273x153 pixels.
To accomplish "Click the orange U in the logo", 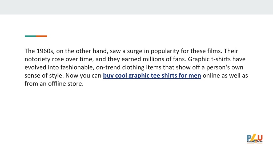I will coord(260,138).
